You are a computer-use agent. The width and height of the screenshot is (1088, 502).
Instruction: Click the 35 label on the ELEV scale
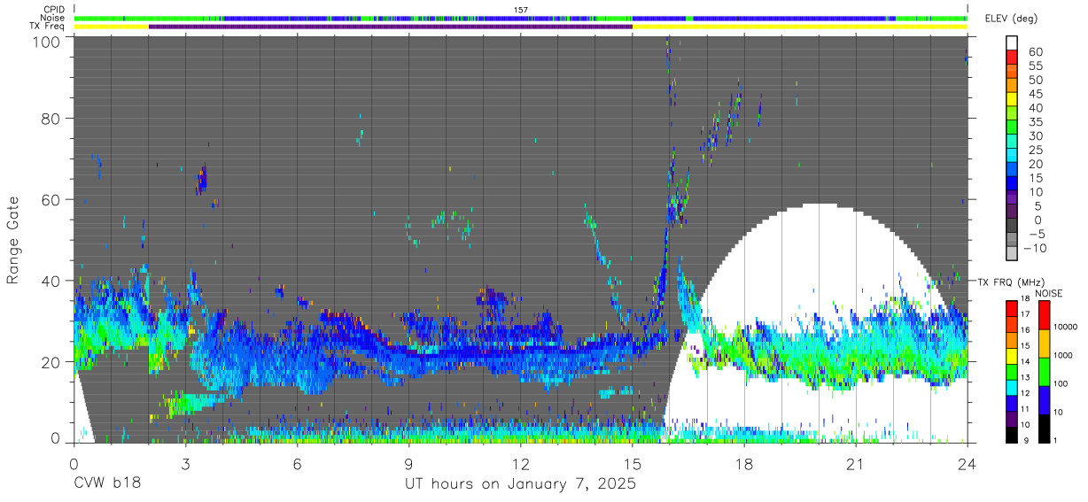[1034, 122]
